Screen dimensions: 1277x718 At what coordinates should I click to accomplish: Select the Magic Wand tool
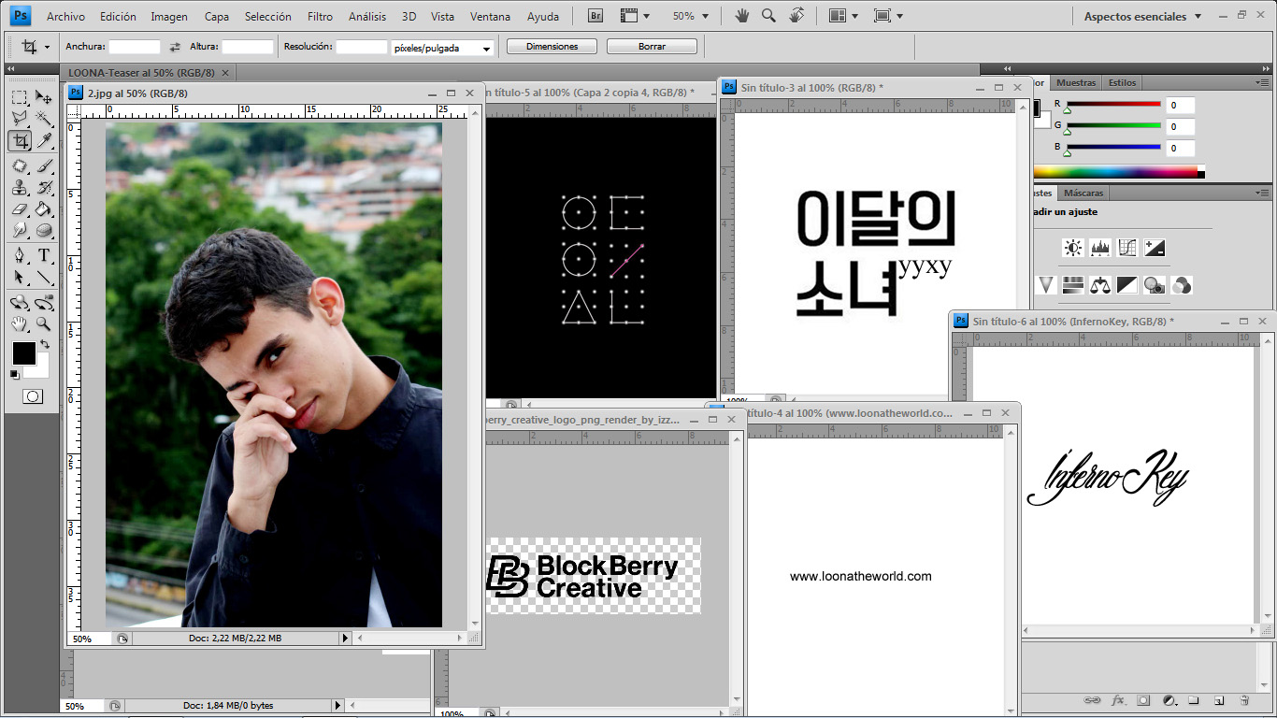click(44, 119)
